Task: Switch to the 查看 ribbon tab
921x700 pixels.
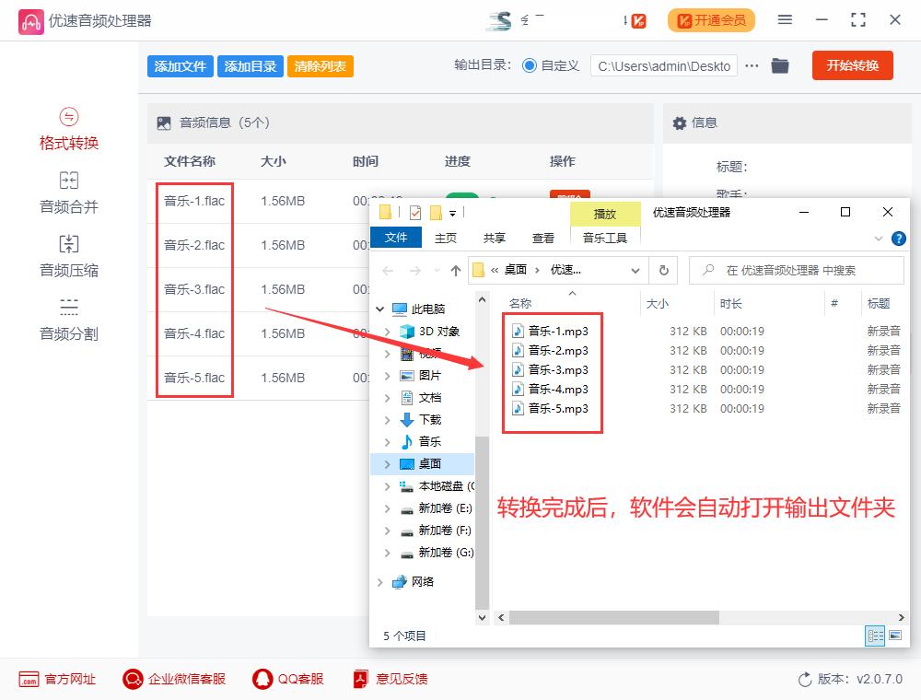Action: click(543, 238)
